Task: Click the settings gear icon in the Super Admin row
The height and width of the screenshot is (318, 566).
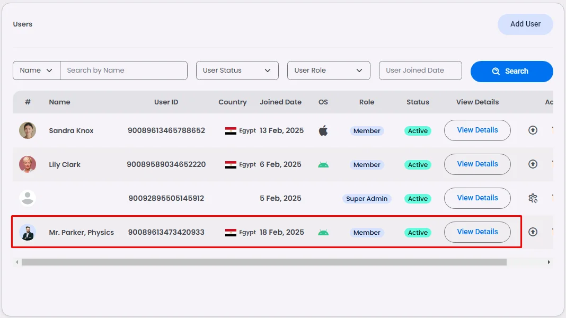Action: [533, 198]
